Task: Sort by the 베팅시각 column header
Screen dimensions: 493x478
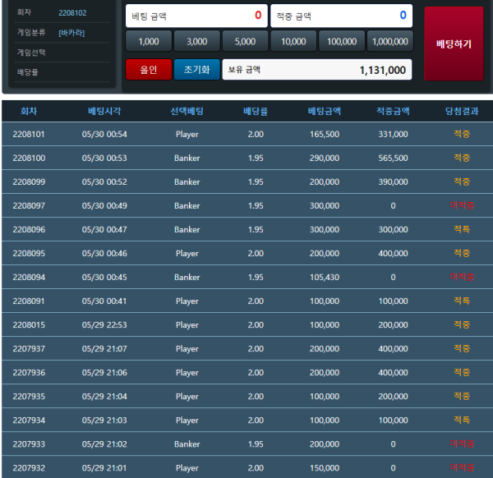Action: [104, 111]
